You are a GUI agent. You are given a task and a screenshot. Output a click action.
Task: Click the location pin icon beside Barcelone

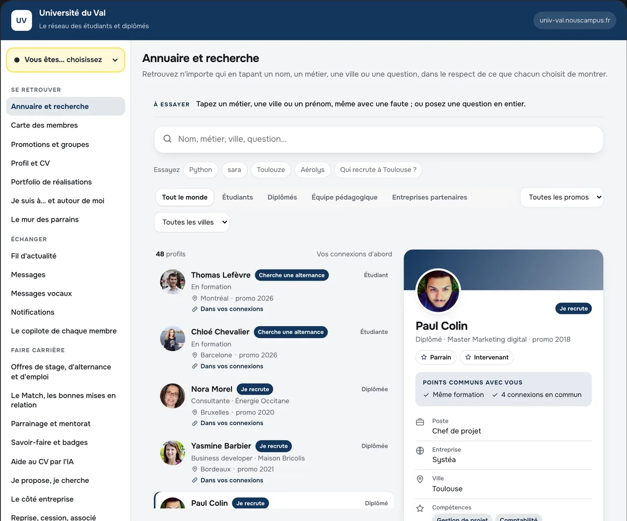195,355
